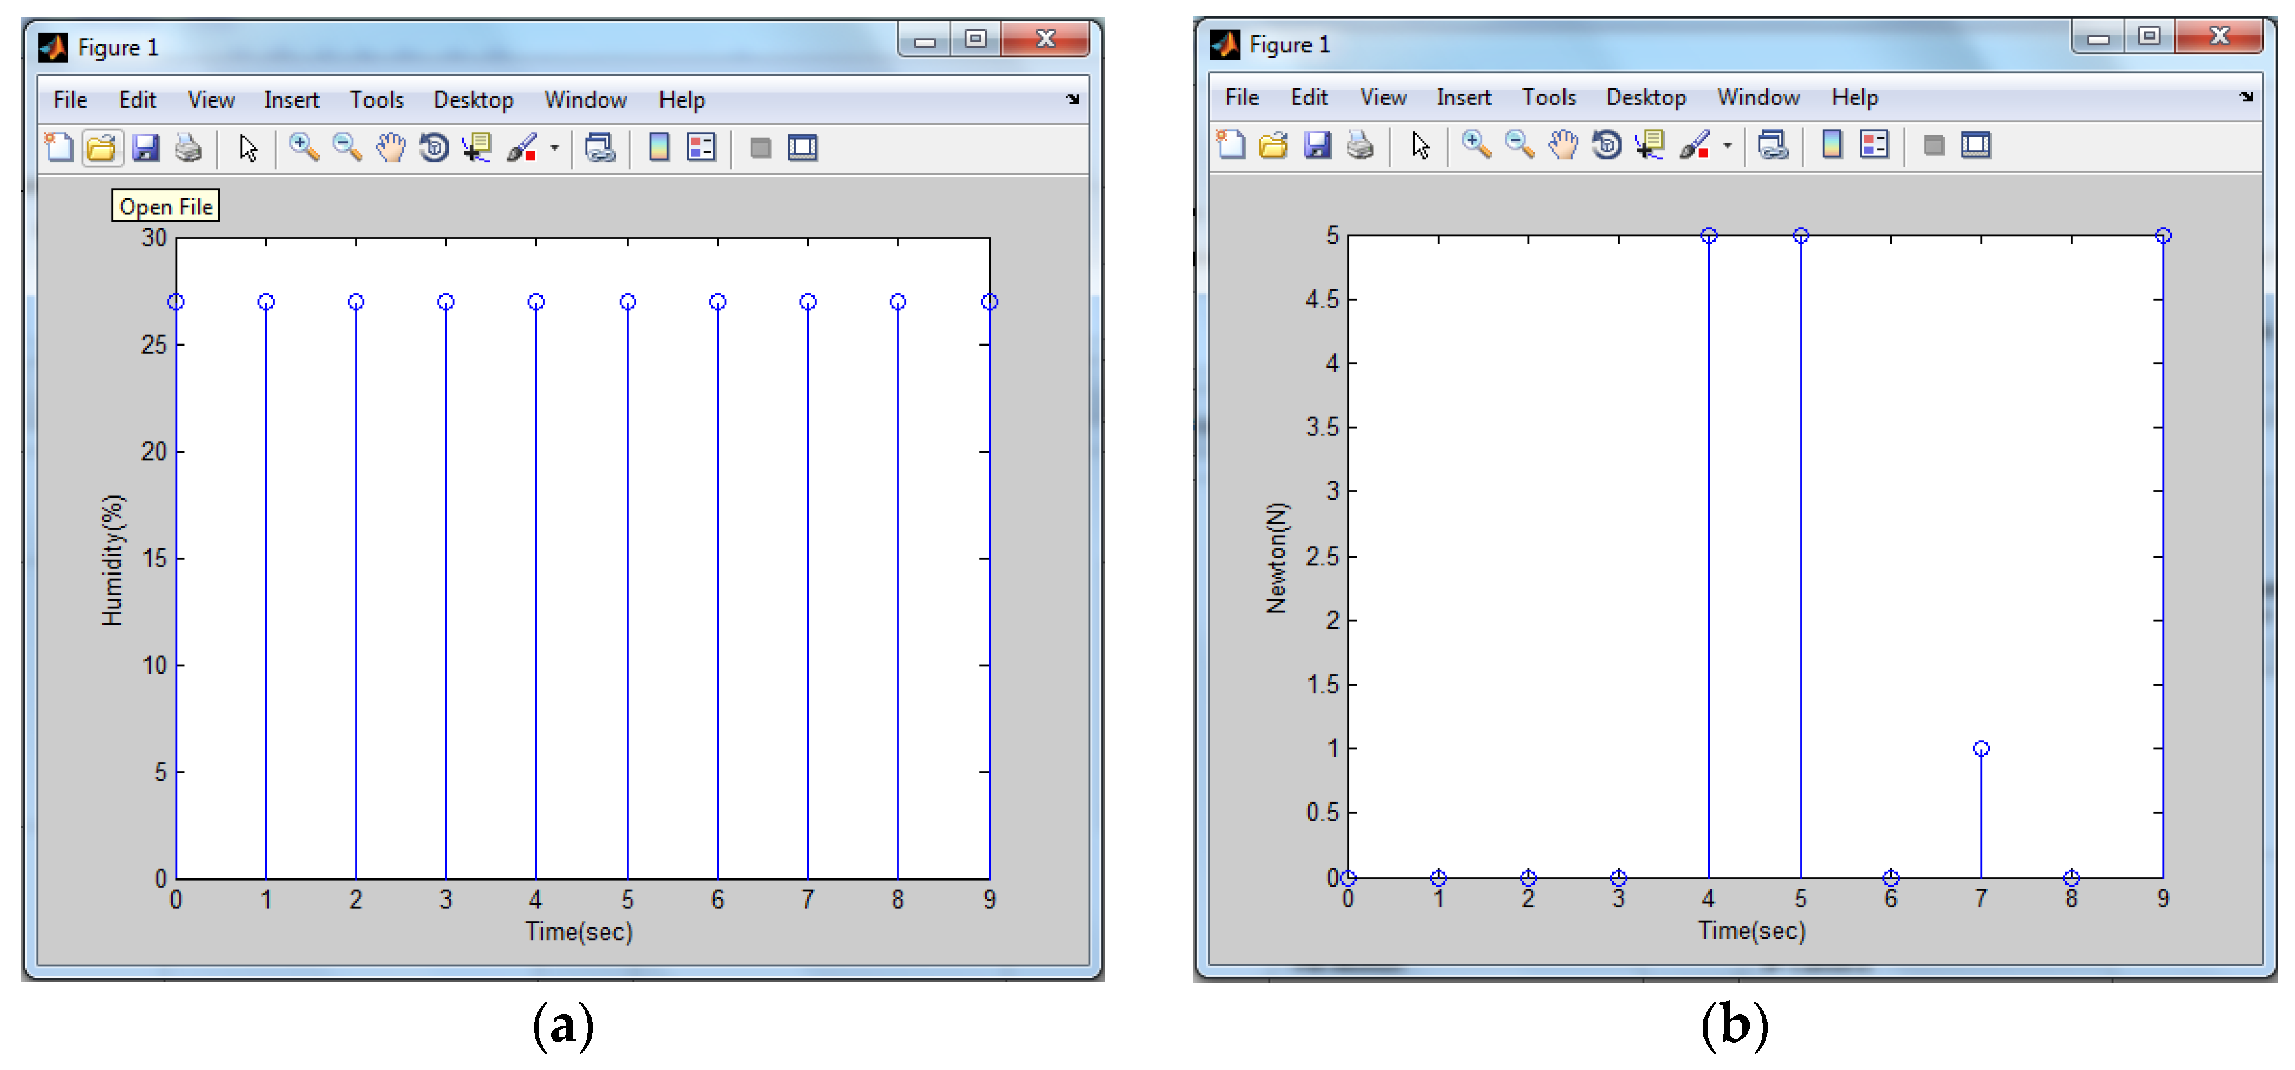Image resolution: width=2295 pixels, height=1070 pixels.
Task: Click stem marker at time 7 in Newton plot
Action: [x=1981, y=749]
